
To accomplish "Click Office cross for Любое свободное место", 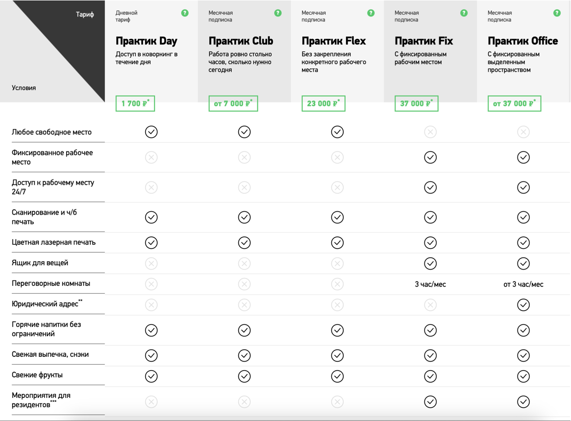I will (523, 132).
